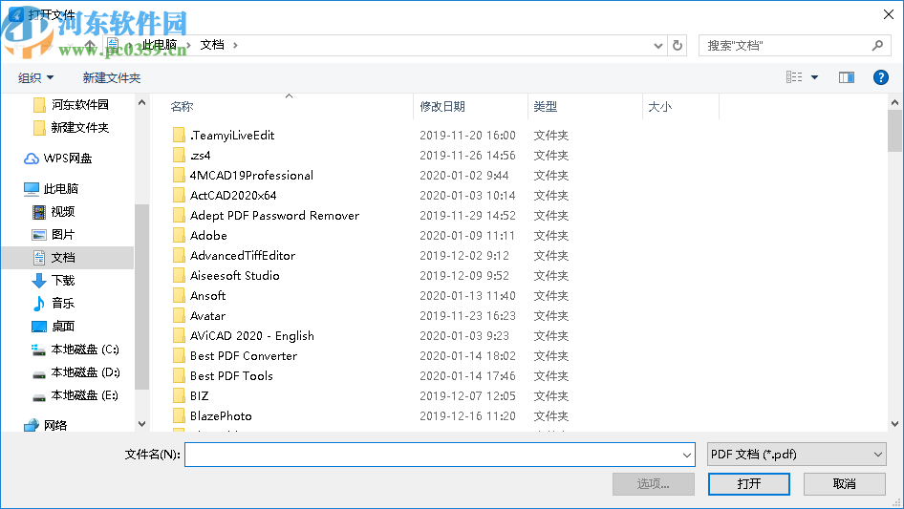Click the 打开 button
Image resolution: width=904 pixels, height=509 pixels.
click(x=749, y=483)
